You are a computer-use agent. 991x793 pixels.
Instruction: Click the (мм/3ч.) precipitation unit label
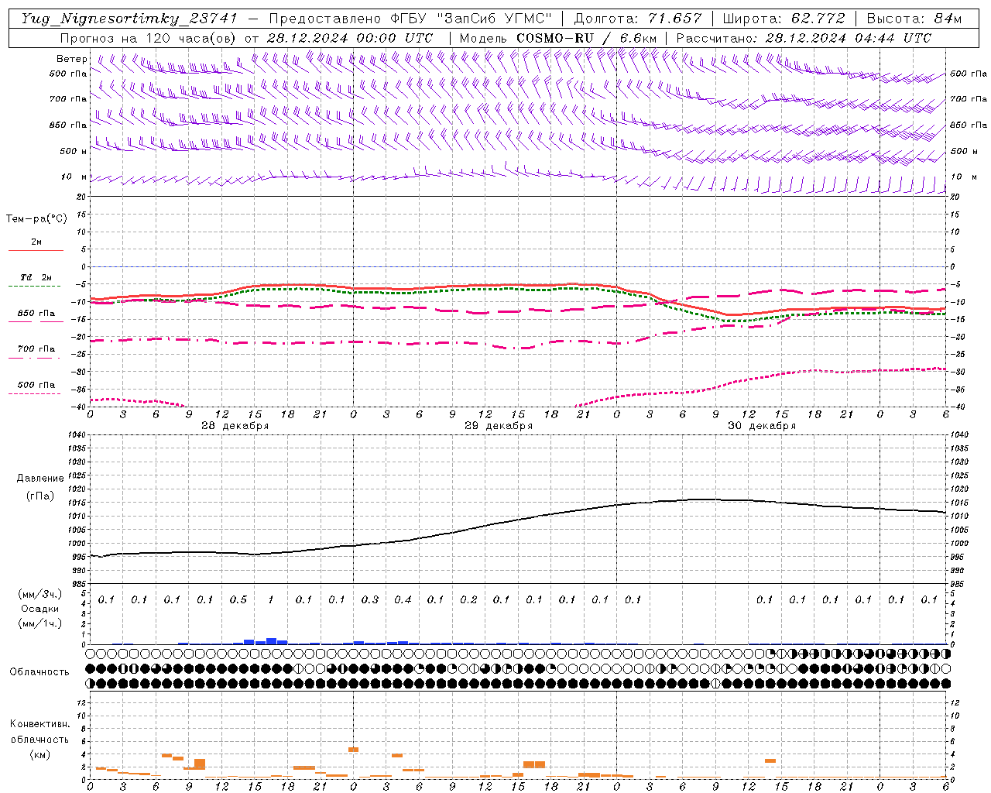pos(40,594)
